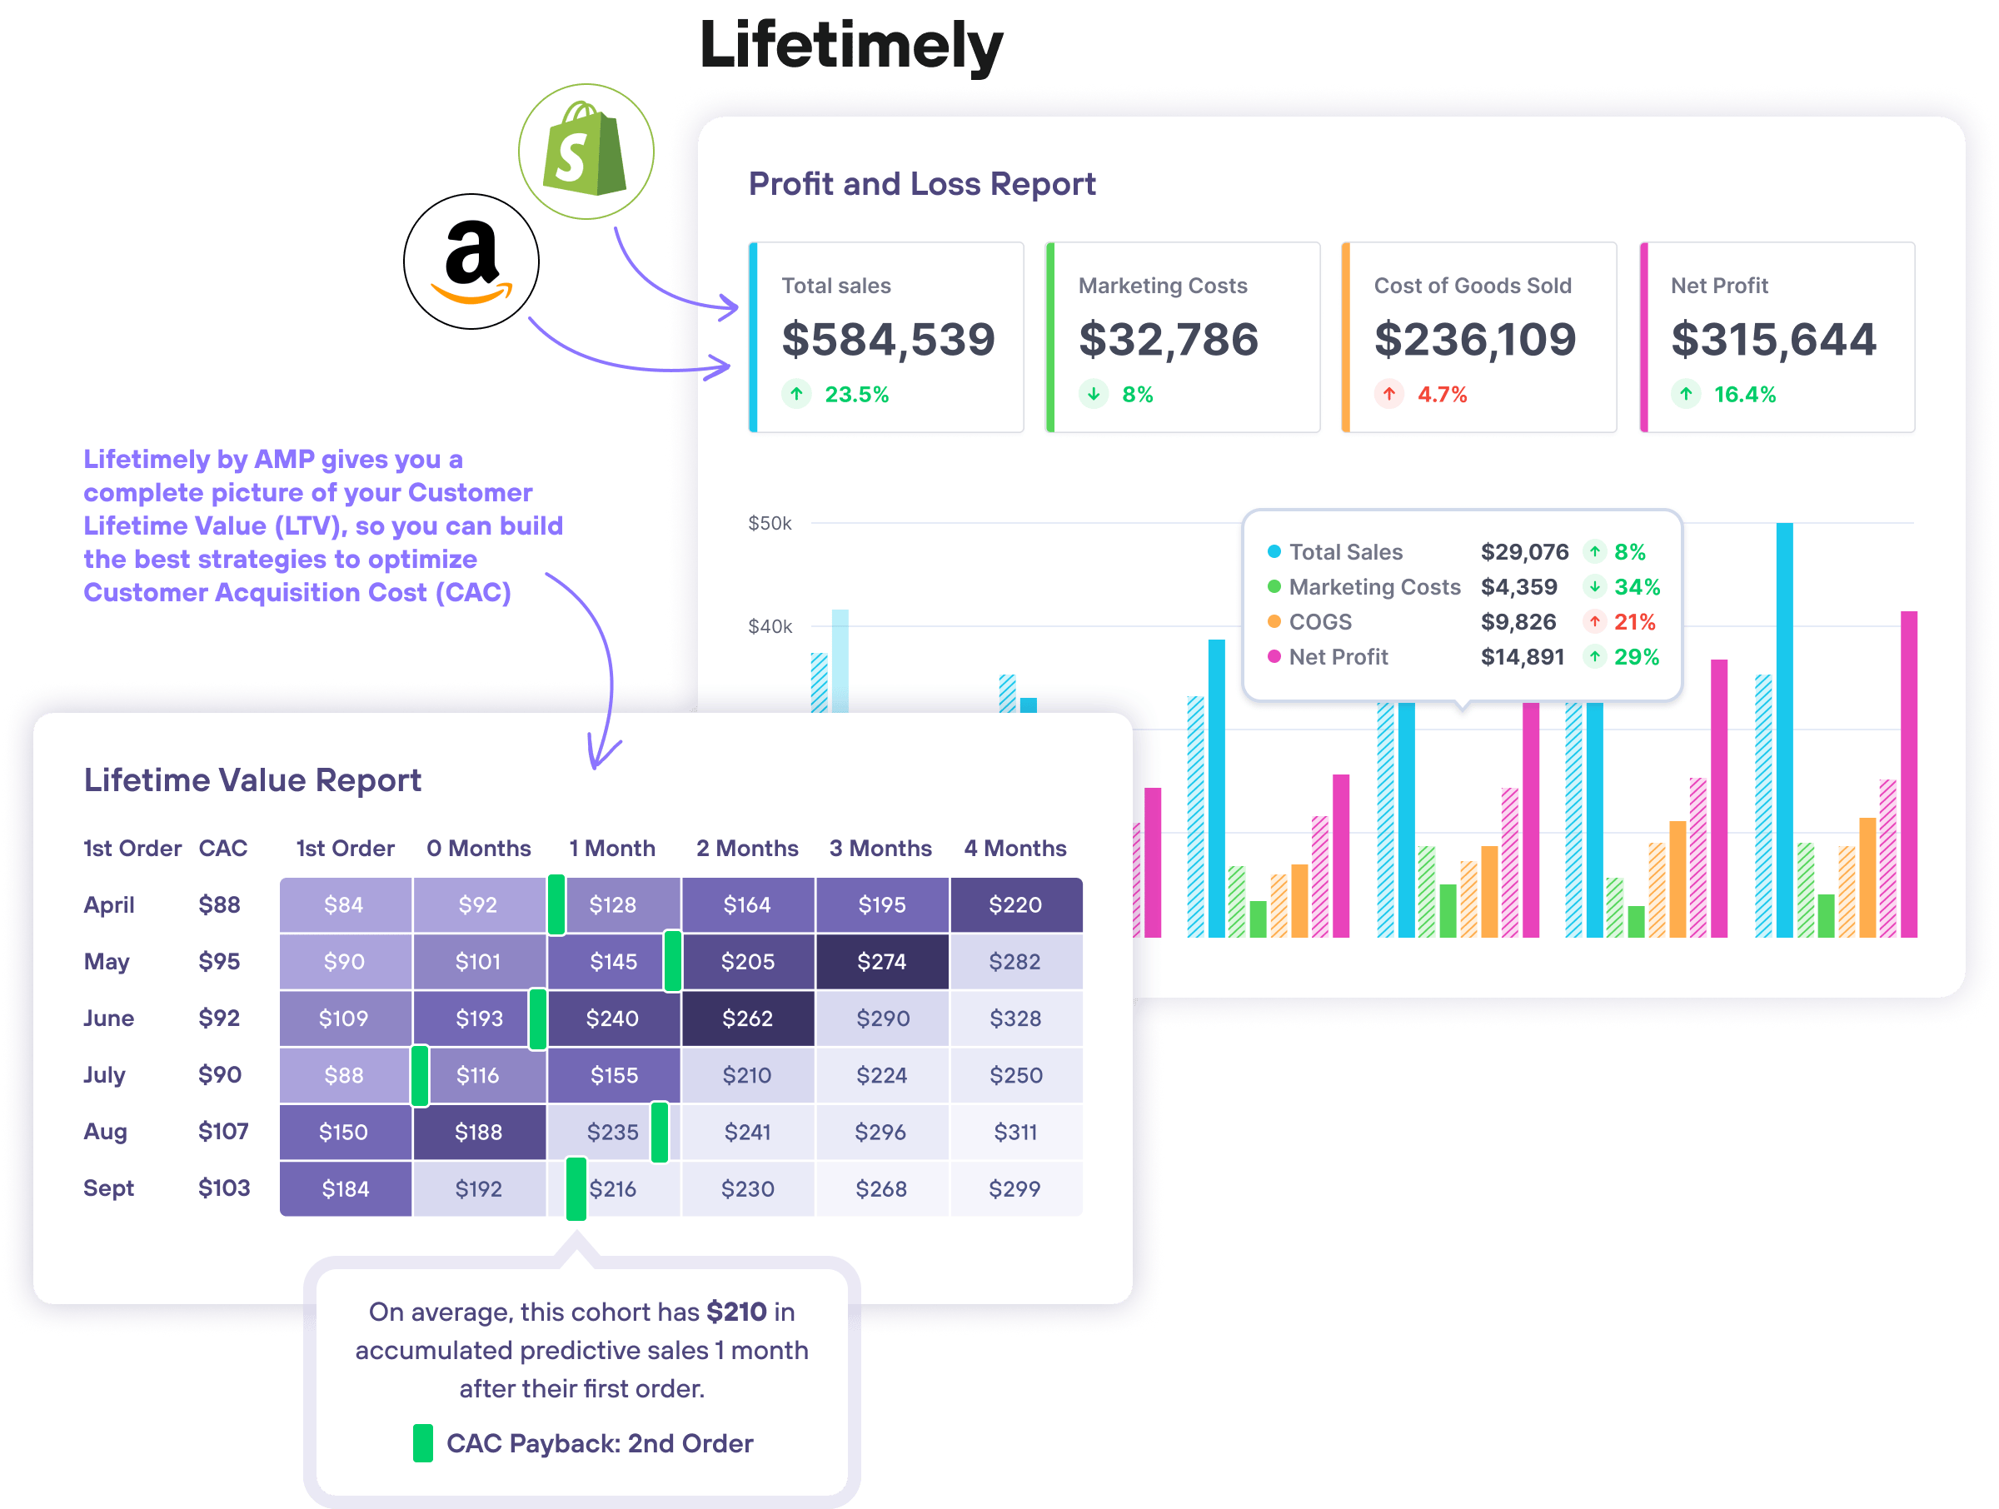Click the April $84 cell
1999x1509 pixels.
pos(346,905)
